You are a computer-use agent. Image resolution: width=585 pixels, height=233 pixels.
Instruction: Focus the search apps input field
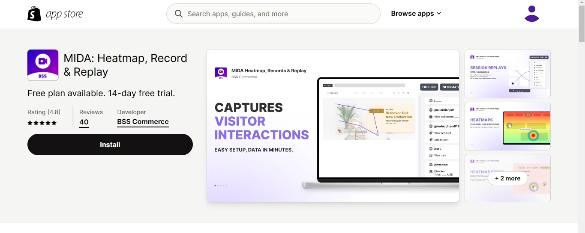pos(273,14)
